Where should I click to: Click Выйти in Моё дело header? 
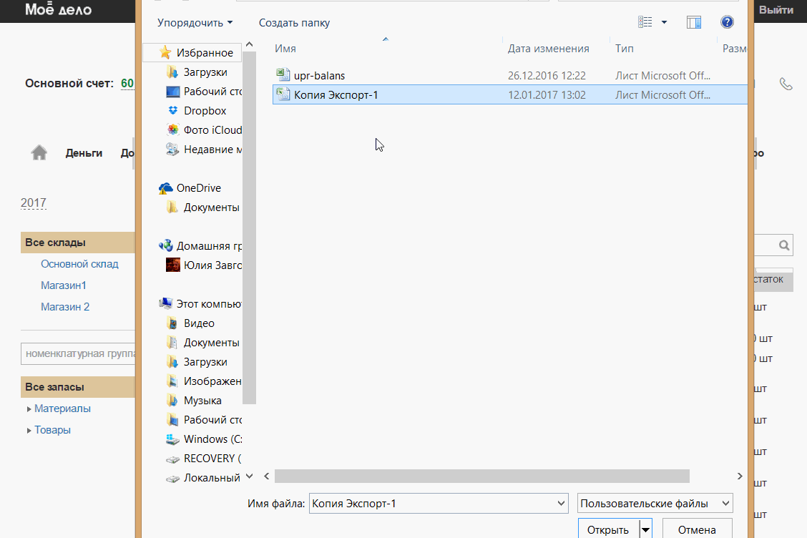pyautogui.click(x=776, y=10)
